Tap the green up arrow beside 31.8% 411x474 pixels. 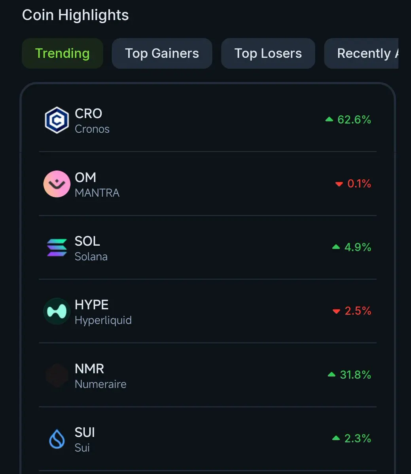pyautogui.click(x=331, y=374)
